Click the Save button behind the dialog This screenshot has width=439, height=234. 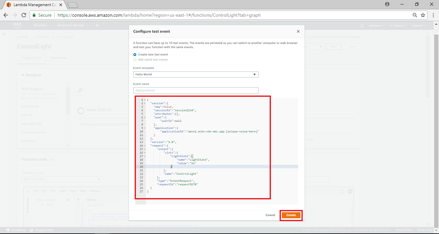352,46
